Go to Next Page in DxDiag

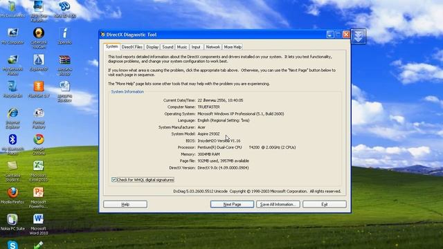(232, 205)
